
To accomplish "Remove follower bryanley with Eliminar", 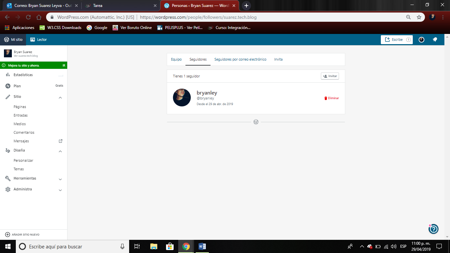I will (x=331, y=98).
